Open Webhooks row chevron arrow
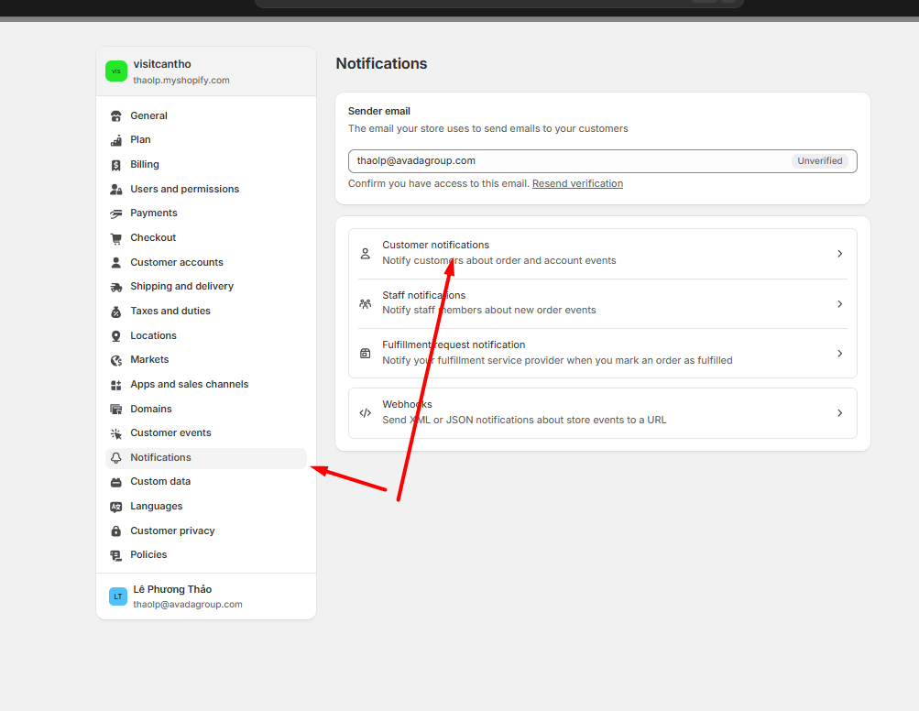The width and height of the screenshot is (919, 711). point(839,413)
